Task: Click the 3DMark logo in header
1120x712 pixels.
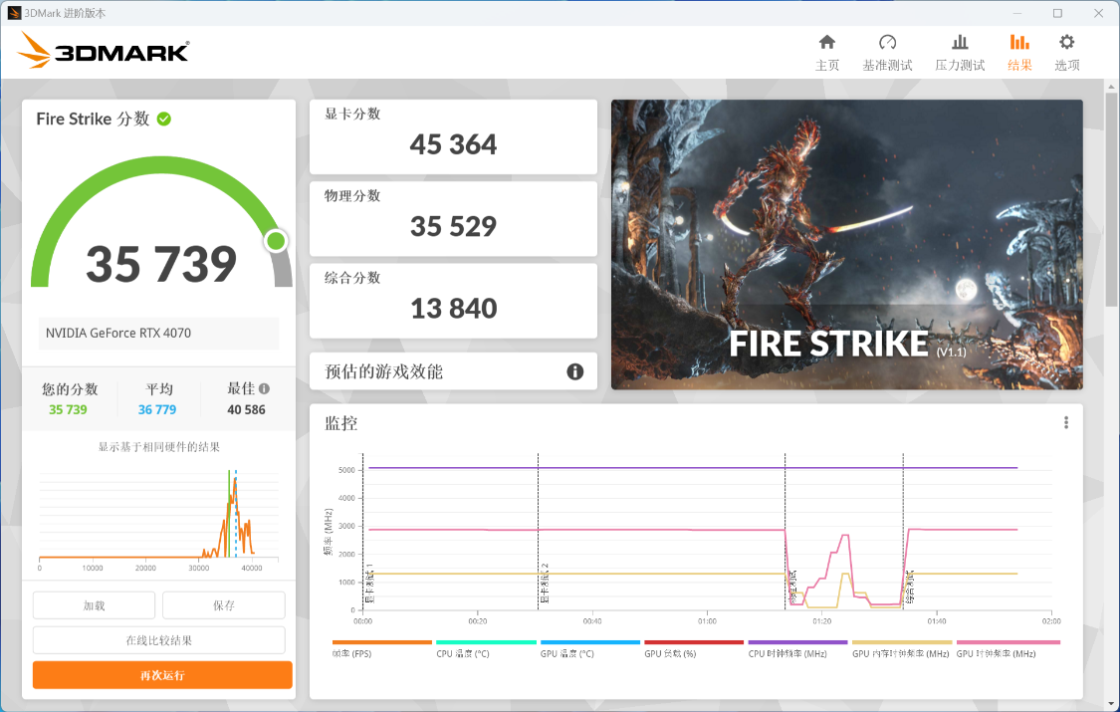Action: pos(105,50)
